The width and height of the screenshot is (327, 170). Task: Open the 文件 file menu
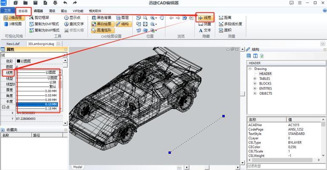coord(8,11)
